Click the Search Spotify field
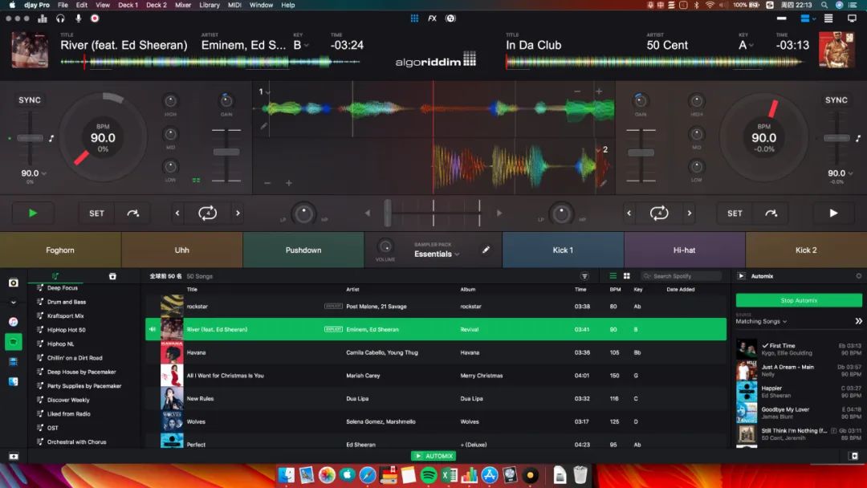Viewport: 867px width, 488px height. pyautogui.click(x=682, y=276)
